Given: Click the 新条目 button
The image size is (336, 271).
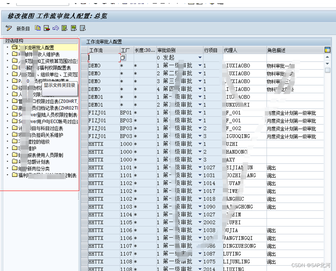Looking at the screenshot, I should coord(23,28).
